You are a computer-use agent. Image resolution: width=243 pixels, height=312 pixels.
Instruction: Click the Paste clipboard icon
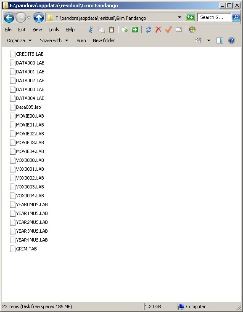tap(111, 30)
